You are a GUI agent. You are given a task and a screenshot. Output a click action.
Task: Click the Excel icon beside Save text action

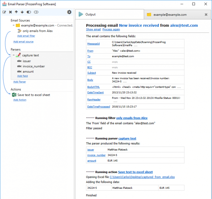[x=14, y=95]
